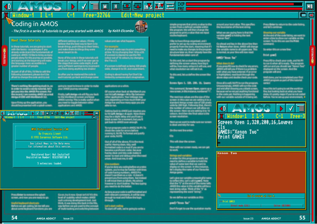The image size is (317, 224).
Task: Click the H help button in top toolbar
Action: click(x=116, y=6)
